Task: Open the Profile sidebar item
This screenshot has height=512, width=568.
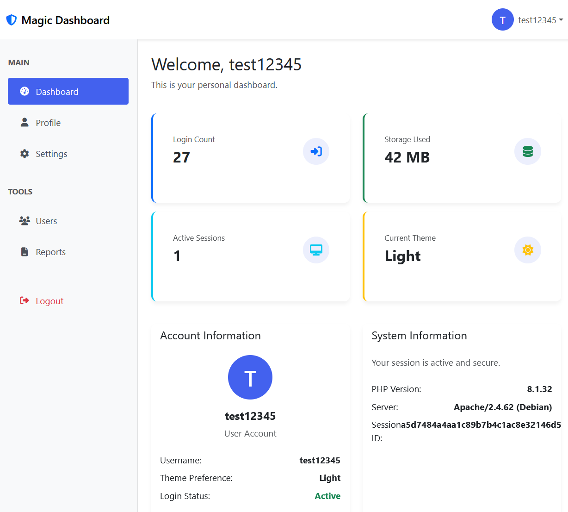Action: [x=48, y=123]
